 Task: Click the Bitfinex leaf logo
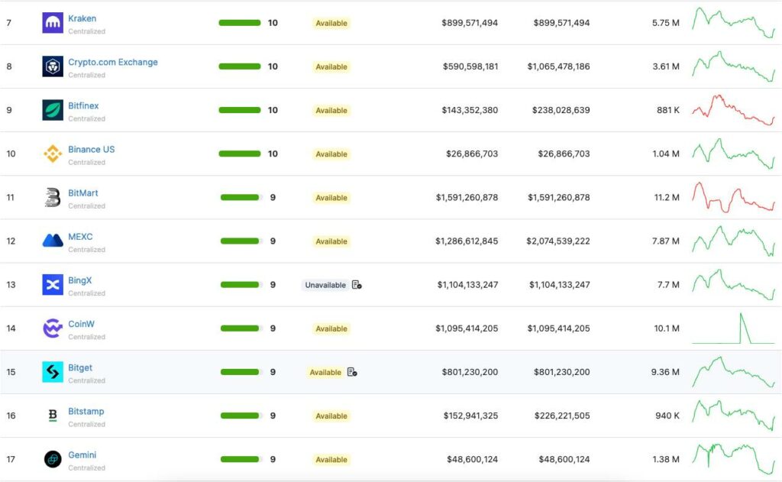(x=53, y=110)
